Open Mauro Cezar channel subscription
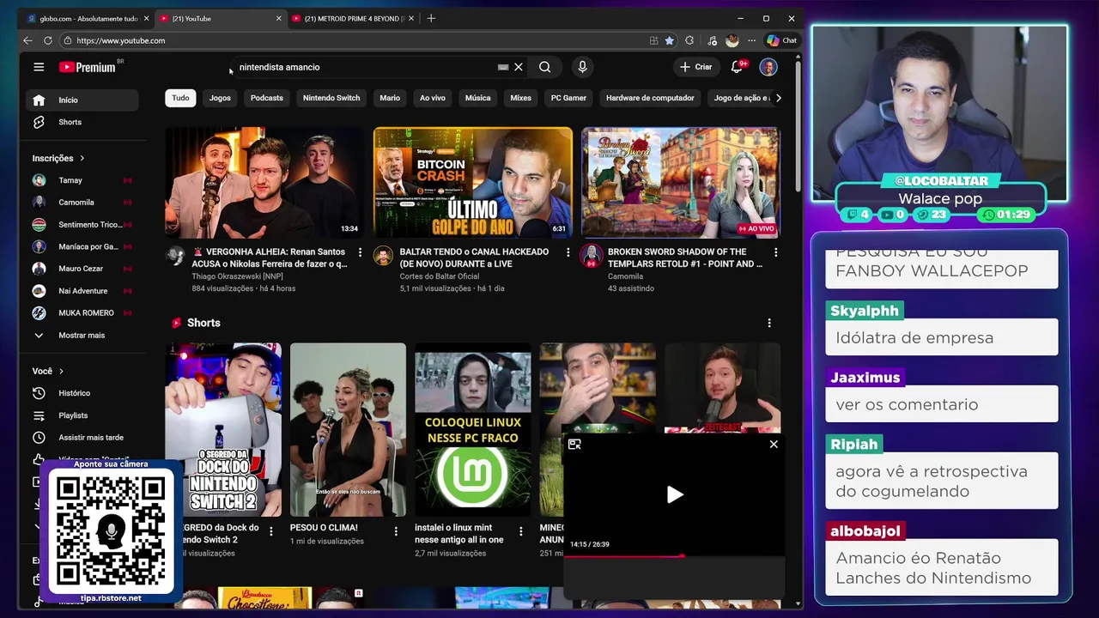The height and width of the screenshot is (618, 1099). pyautogui.click(x=82, y=269)
